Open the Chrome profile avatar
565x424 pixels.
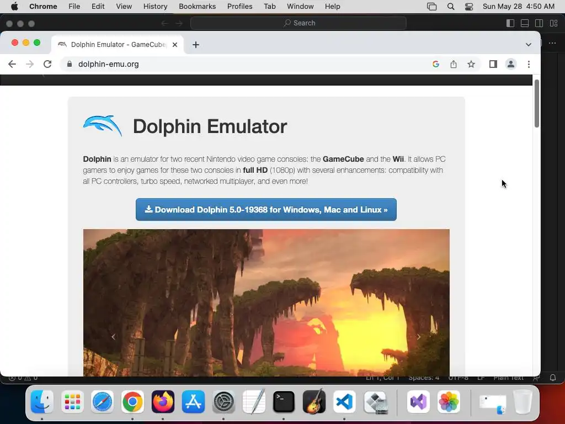pos(510,64)
